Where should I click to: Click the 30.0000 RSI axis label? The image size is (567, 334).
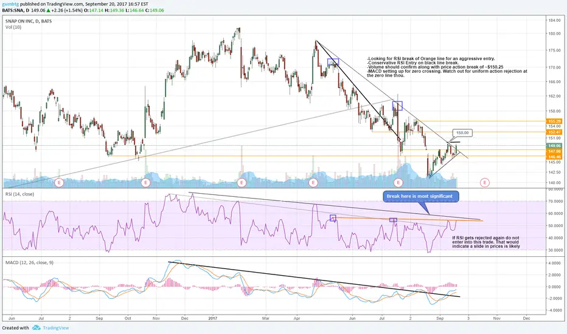click(x=555, y=250)
